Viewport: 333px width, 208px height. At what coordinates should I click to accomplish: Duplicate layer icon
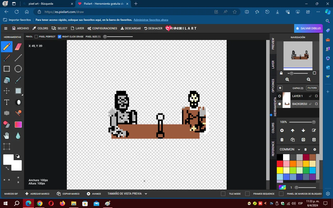click(293, 140)
